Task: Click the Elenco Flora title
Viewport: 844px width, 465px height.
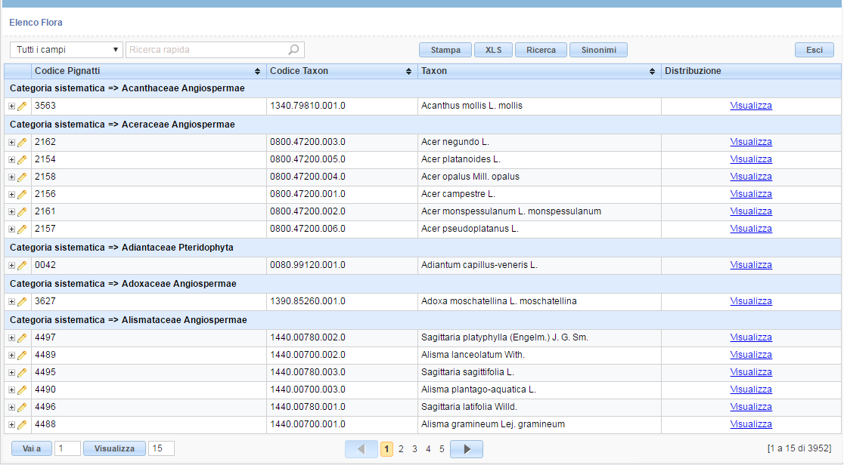Action: (x=36, y=23)
